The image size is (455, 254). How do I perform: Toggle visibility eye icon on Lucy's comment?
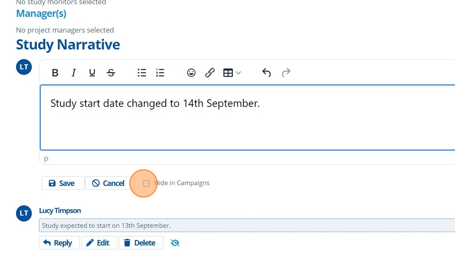click(x=175, y=243)
